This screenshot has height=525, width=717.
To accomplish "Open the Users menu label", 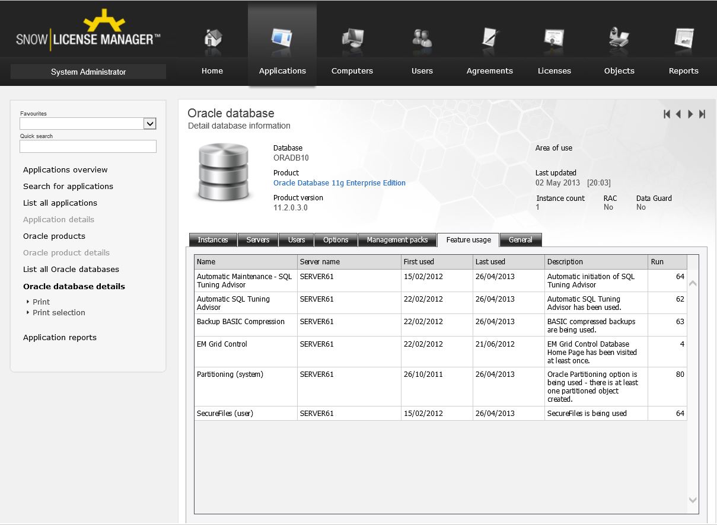I will (422, 71).
